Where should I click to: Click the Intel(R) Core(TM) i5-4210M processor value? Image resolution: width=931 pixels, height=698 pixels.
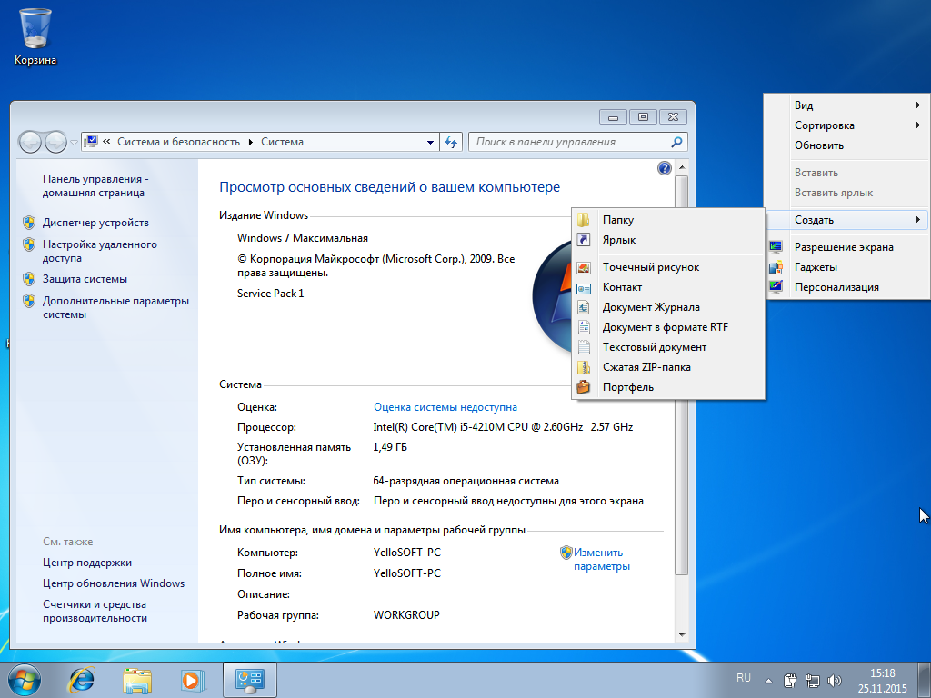(503, 427)
